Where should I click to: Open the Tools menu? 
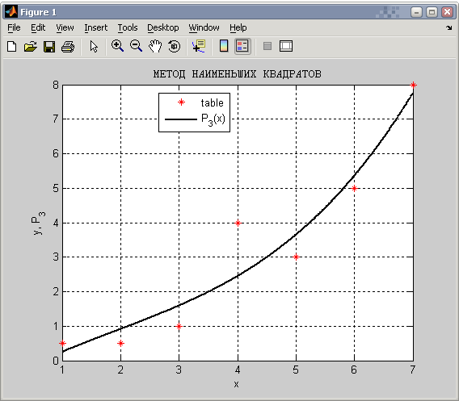[128, 27]
